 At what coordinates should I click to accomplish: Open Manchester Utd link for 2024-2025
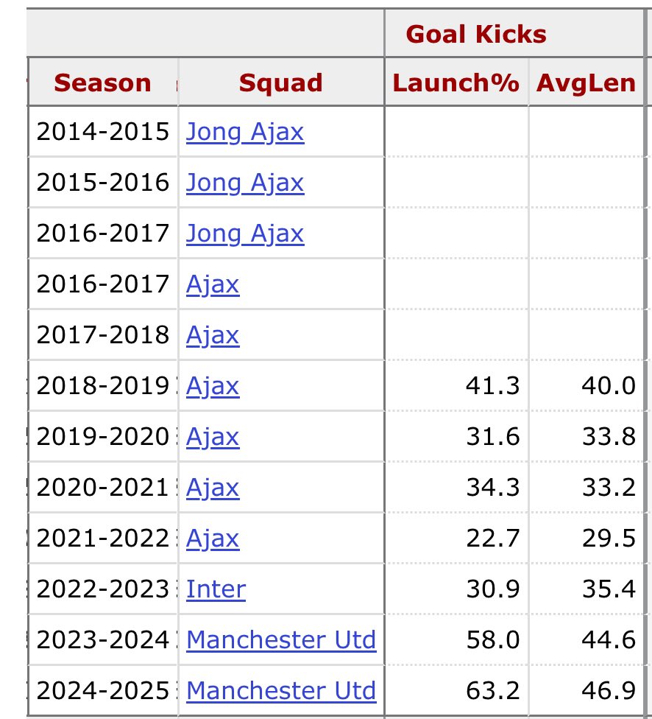(281, 691)
